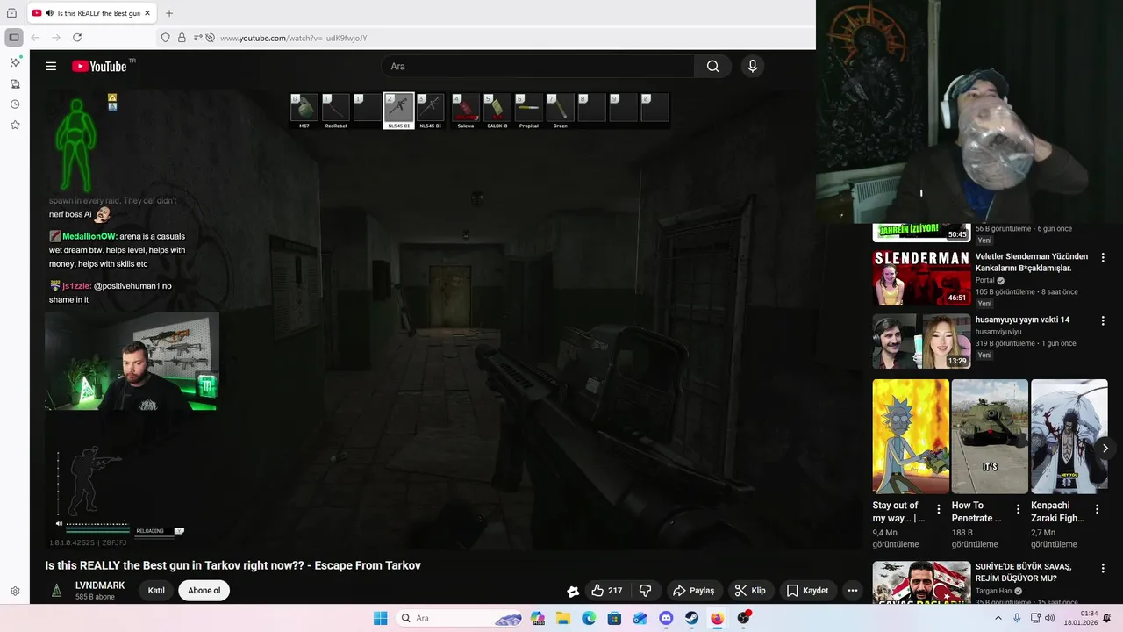
Task: Open the LVNDMARK channel name link
Action: tap(100, 585)
